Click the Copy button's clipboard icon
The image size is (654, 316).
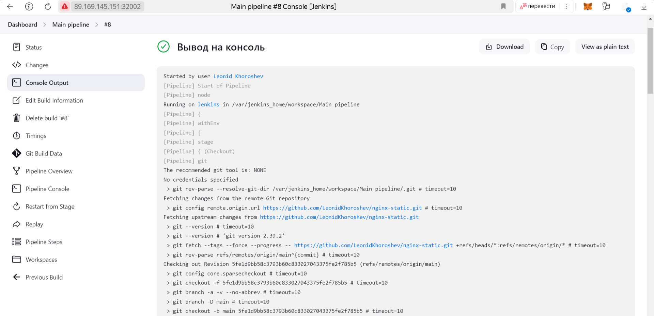[x=544, y=46]
